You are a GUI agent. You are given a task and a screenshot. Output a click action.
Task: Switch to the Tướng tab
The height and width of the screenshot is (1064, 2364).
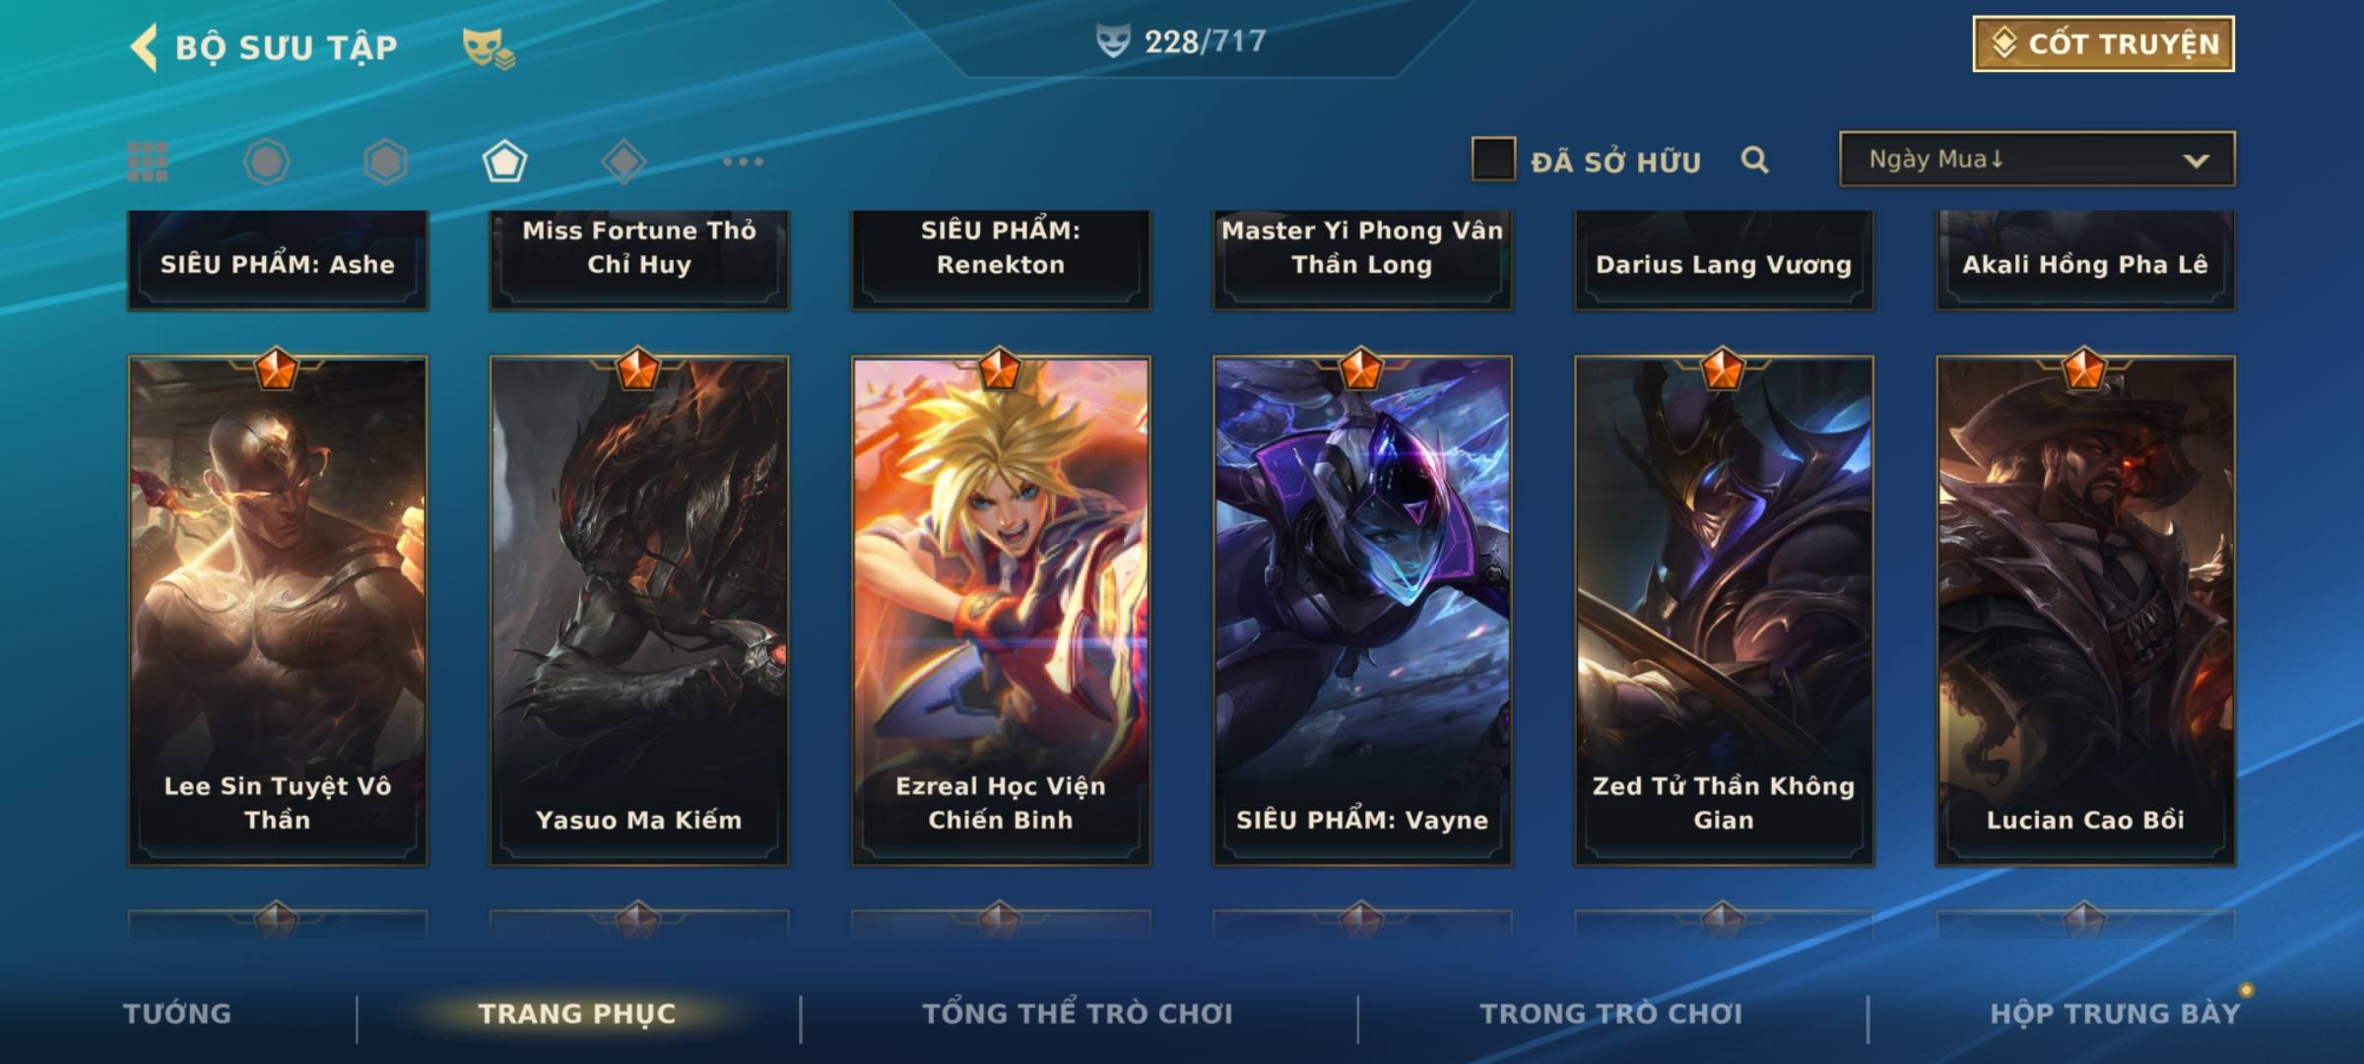click(177, 1014)
